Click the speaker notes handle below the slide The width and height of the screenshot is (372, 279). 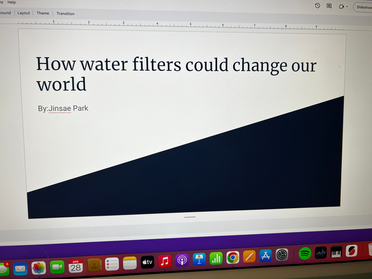190,217
